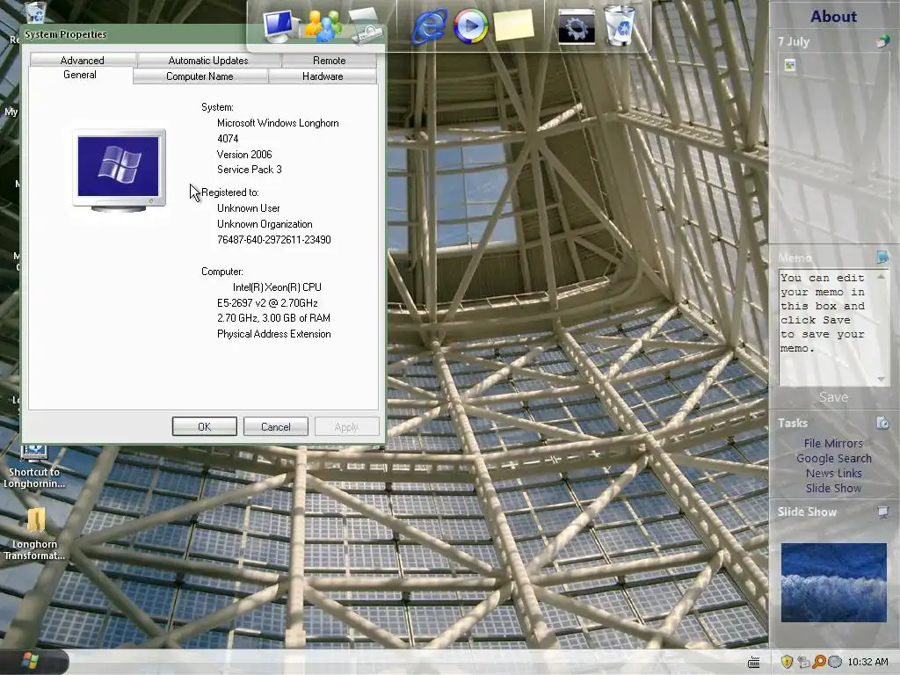Click the 7 July date label
This screenshot has width=900, height=675.
click(x=794, y=41)
